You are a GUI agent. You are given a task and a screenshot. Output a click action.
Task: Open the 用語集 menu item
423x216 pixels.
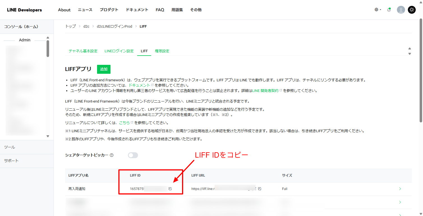177,10
